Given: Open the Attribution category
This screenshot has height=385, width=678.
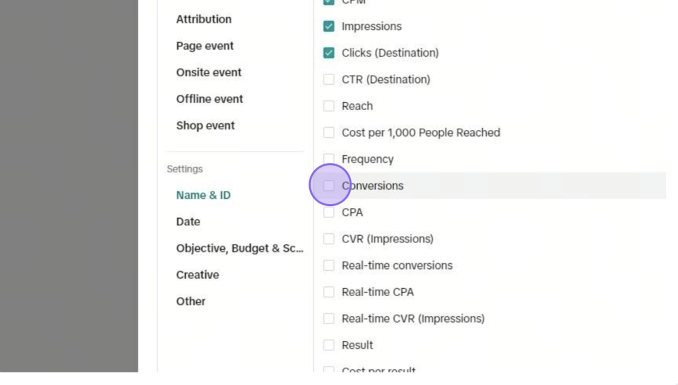Looking at the screenshot, I should click(x=204, y=19).
